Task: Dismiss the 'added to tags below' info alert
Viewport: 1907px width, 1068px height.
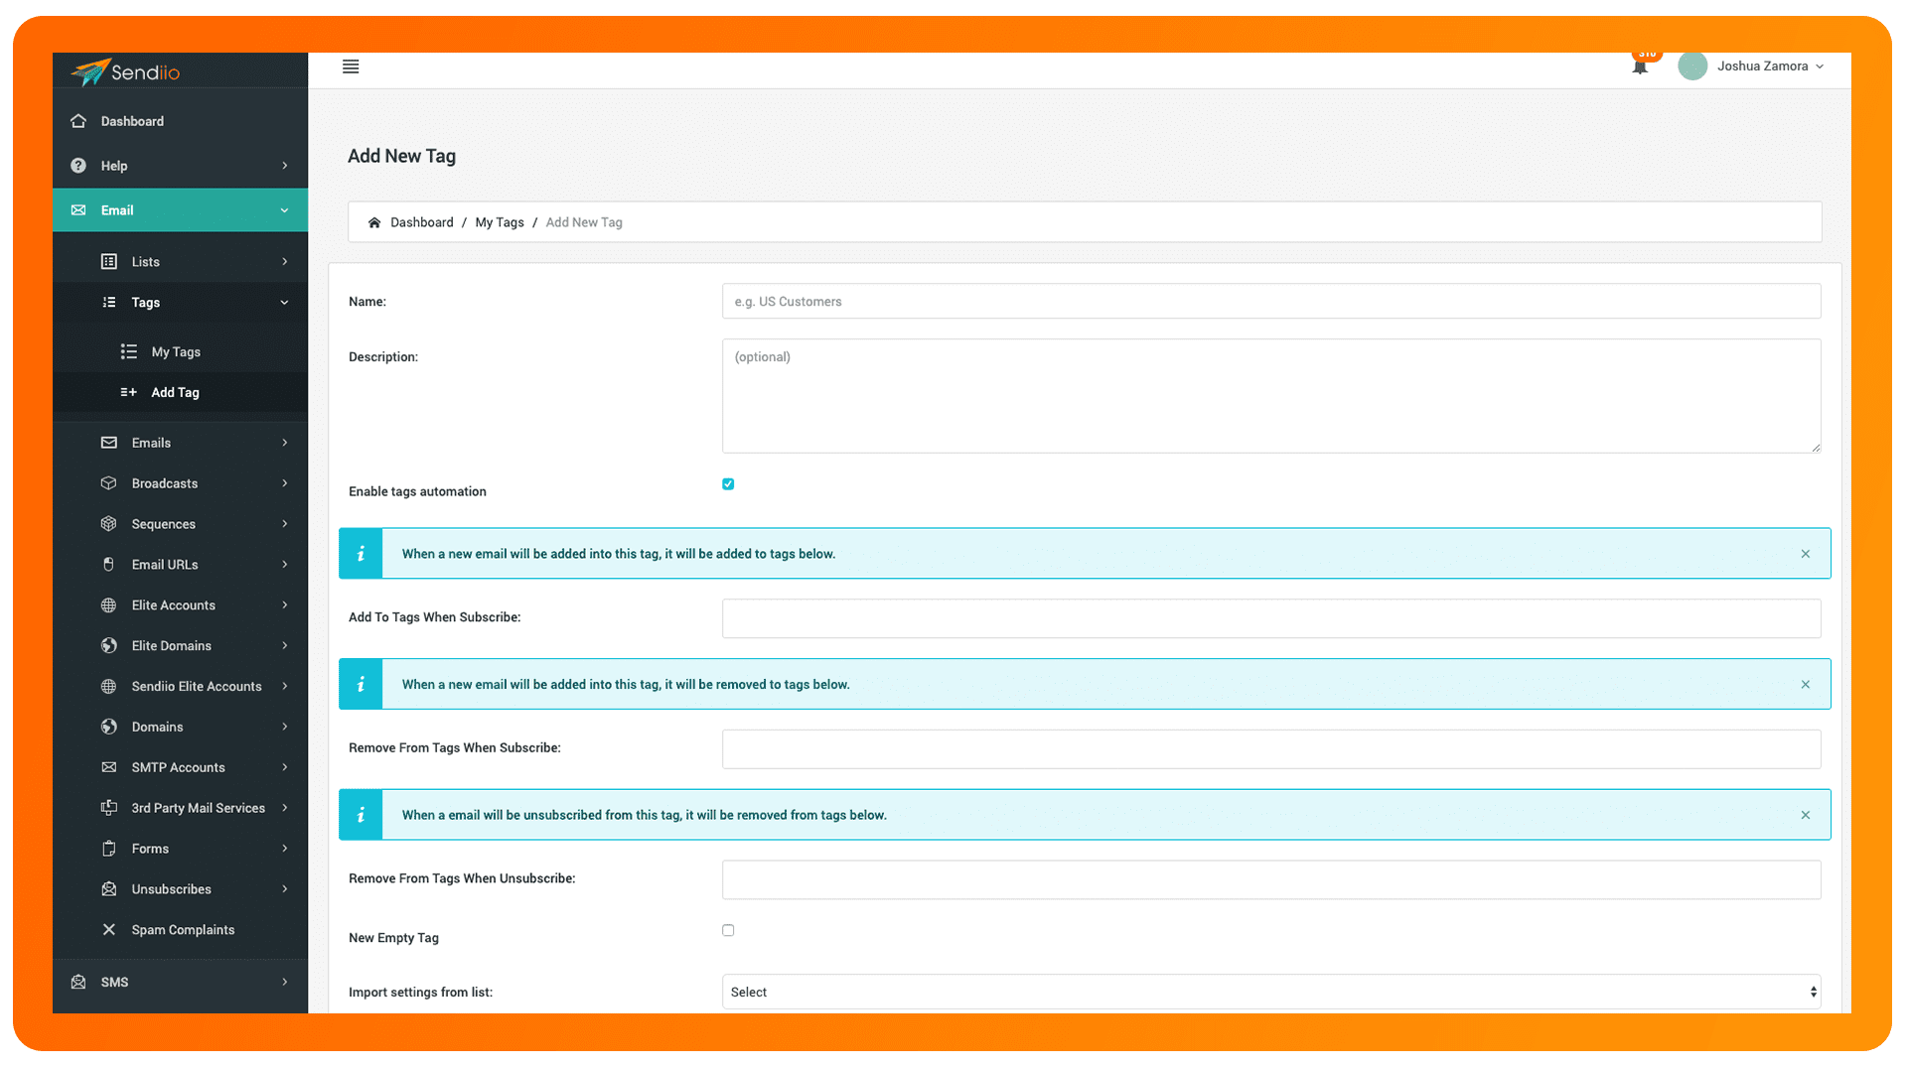Action: [x=1805, y=554]
